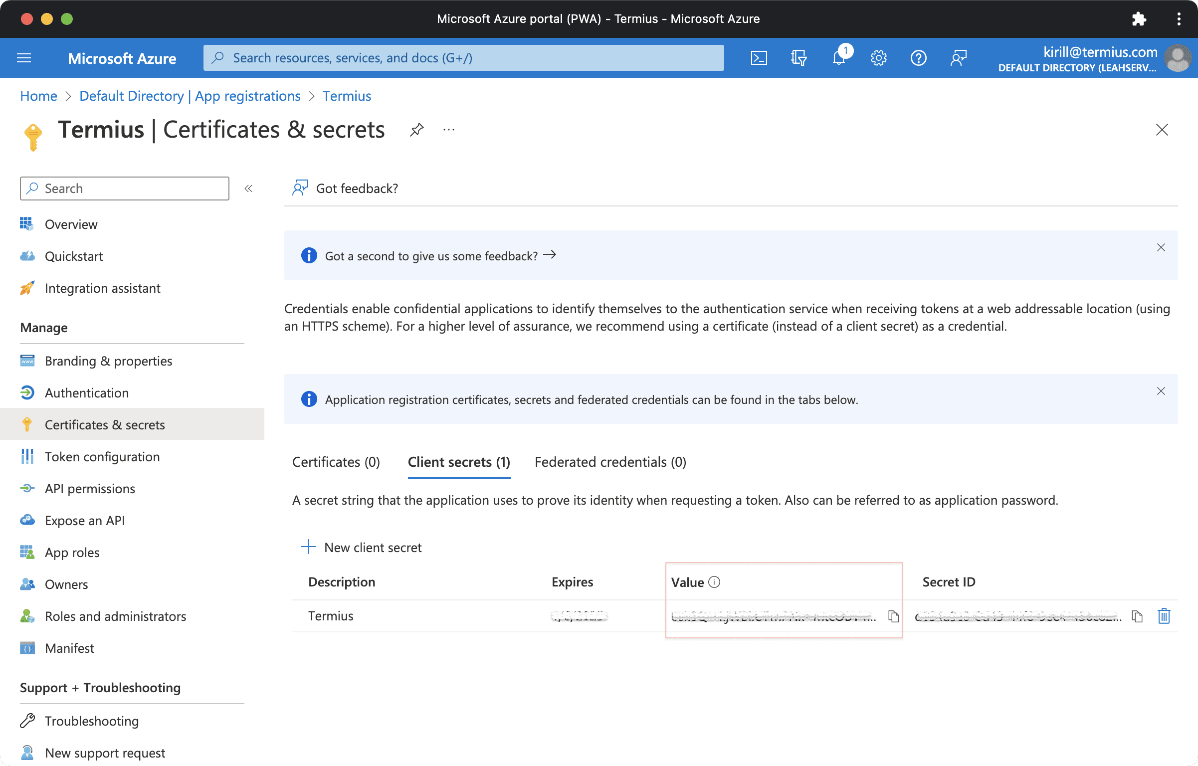The image size is (1198, 766).
Task: Click the Got feedback? button
Action: (345, 188)
